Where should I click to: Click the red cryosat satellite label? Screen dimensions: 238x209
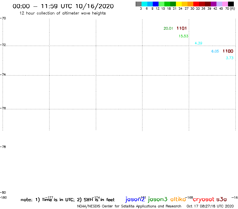(204, 199)
